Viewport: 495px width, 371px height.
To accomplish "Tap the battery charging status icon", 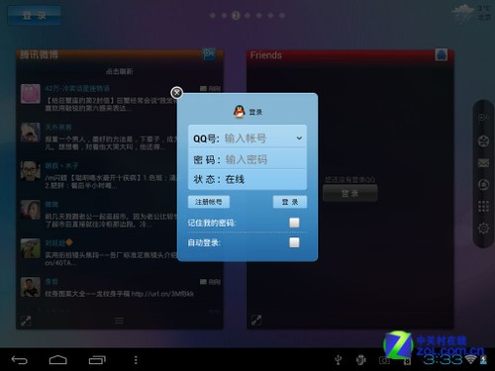I will (x=484, y=359).
